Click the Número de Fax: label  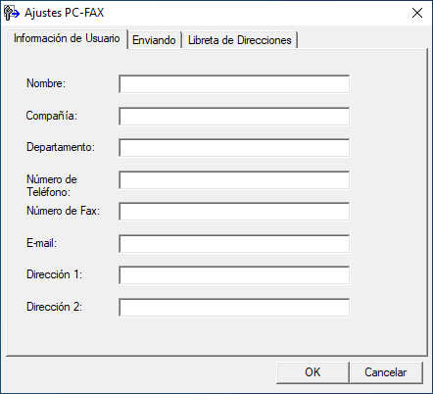[63, 211]
